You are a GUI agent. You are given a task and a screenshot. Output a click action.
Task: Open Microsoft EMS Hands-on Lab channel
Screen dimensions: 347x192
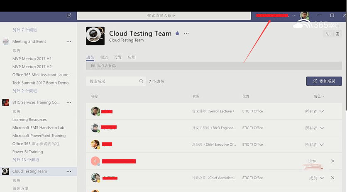point(38,127)
